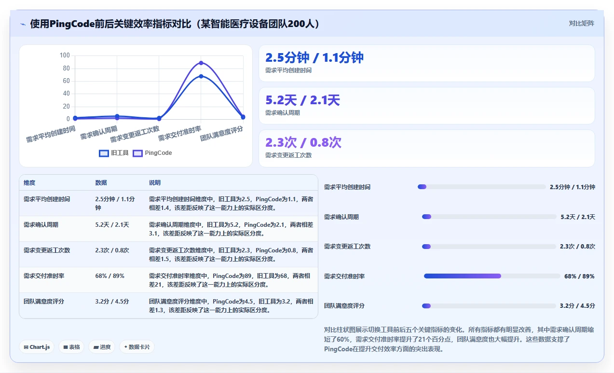614x373 pixels.
Task: Click the 进度 tag chip
Action: 102,347
